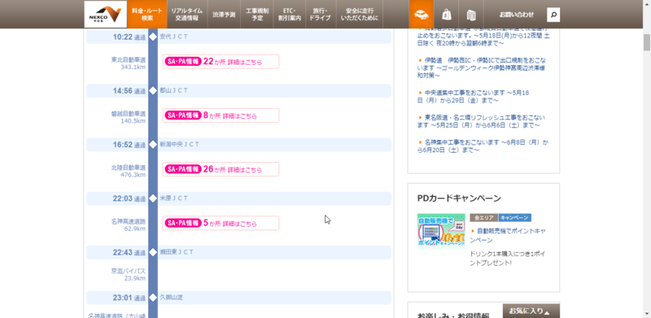Image resolution: width=651 pixels, height=318 pixels.
Task: Click the 22:03 通過 time
Action: pos(129,199)
